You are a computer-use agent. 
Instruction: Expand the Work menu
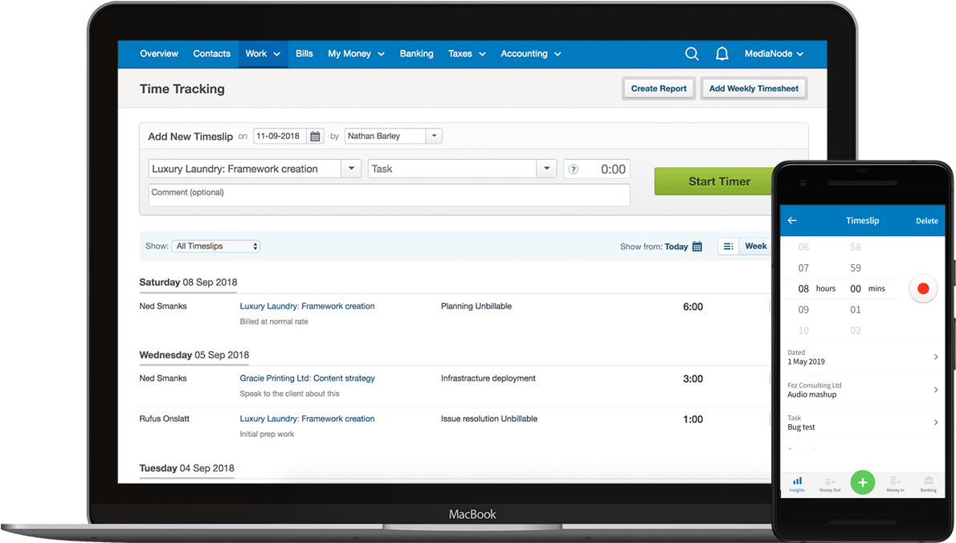[263, 54]
